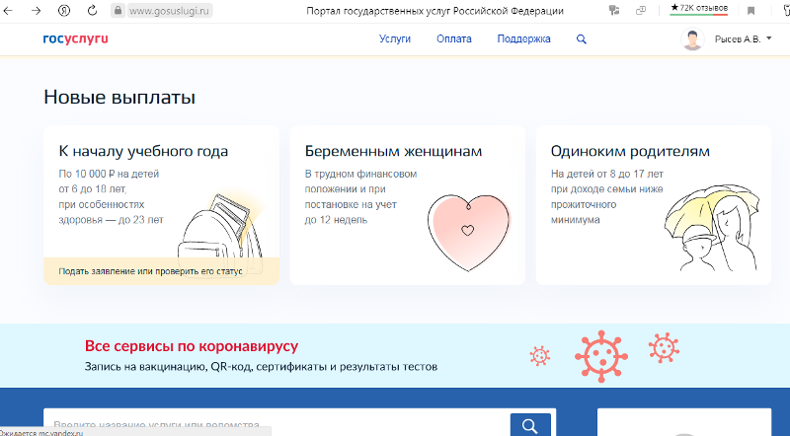Open the Оплата menu
Screen dimensions: 790x436
[x=454, y=38]
